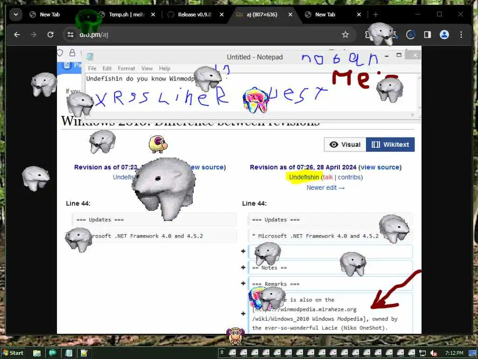Click the added line === Remarks ===

click(x=330, y=284)
